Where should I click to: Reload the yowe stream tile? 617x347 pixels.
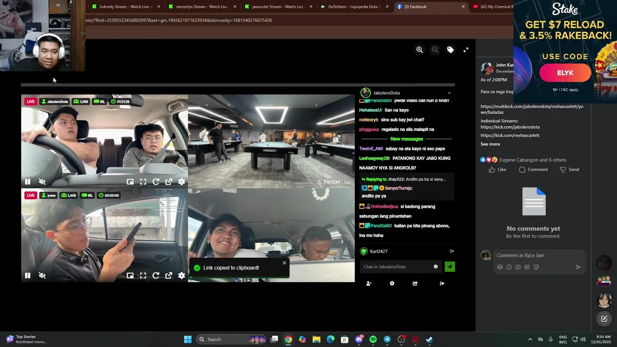coord(156,276)
